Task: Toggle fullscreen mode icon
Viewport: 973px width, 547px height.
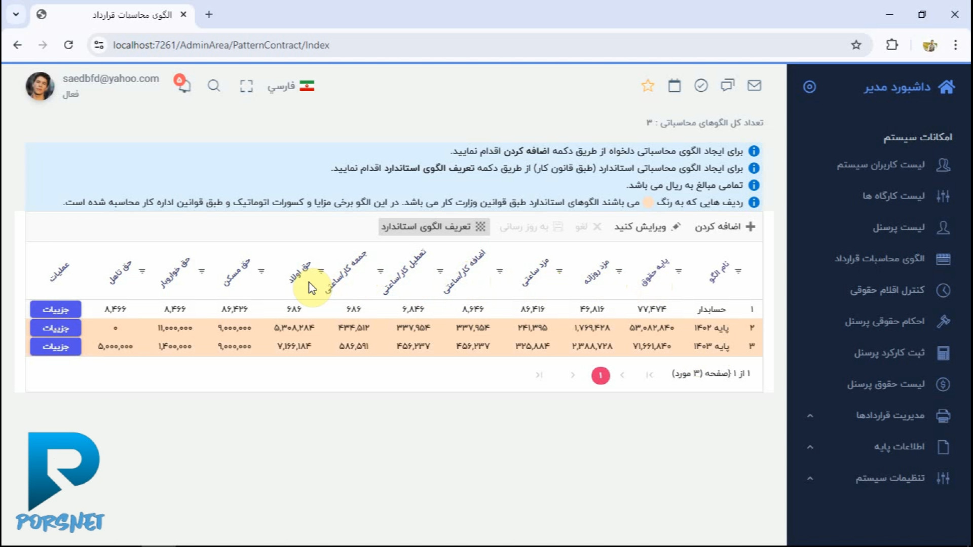Action: click(x=246, y=86)
